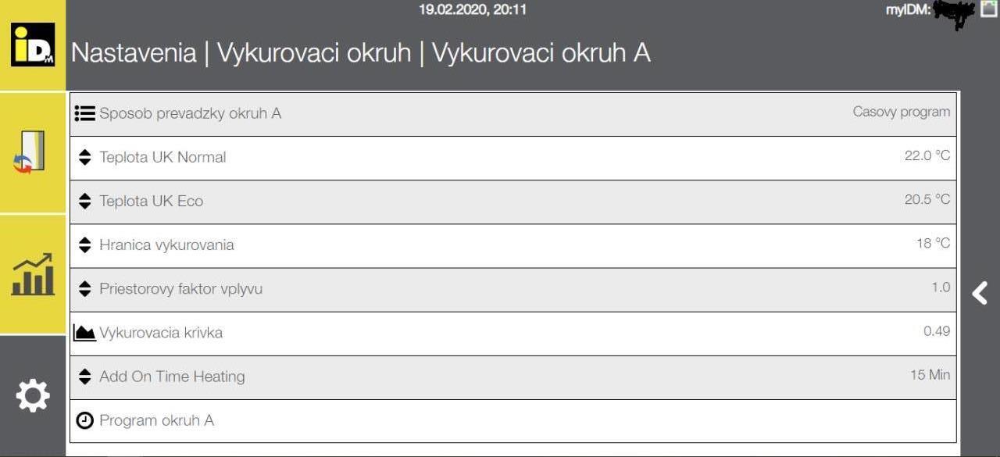Click the connection status icon near myIDM
The width and height of the screenshot is (1000, 457).
point(988,9)
